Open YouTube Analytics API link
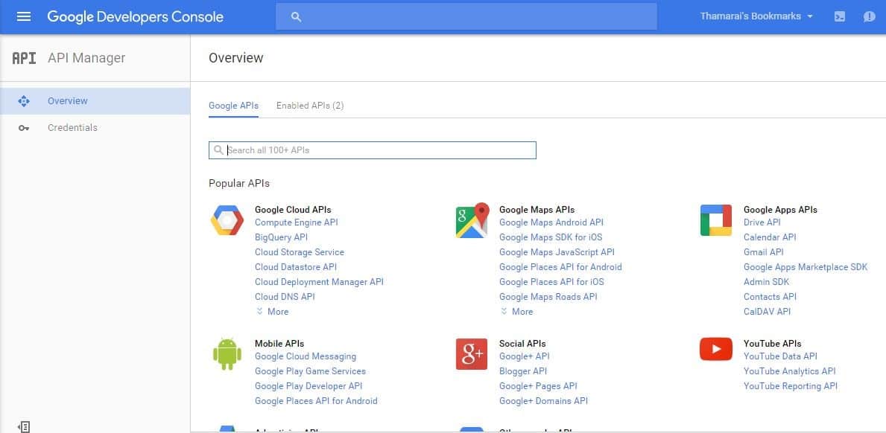Screen dimensions: 886x433 coord(789,371)
